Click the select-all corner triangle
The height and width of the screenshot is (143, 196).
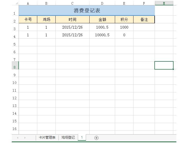click(x=17, y=3)
